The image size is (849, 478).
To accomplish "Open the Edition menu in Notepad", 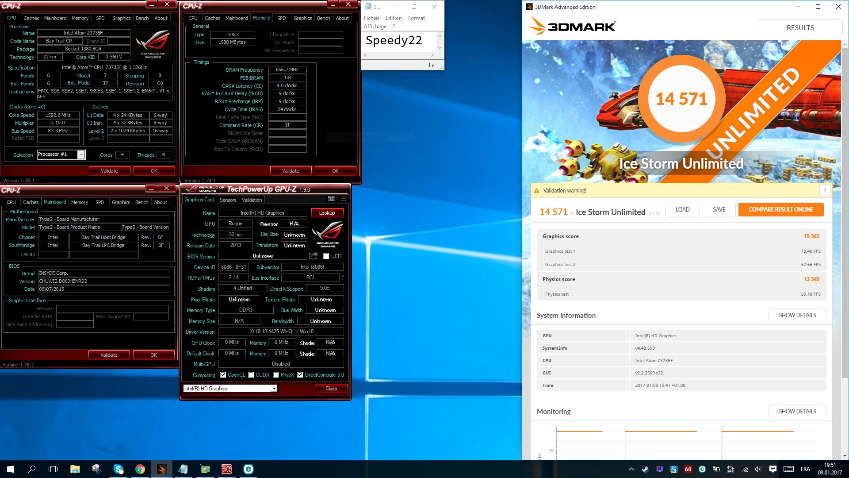I will click(x=394, y=18).
